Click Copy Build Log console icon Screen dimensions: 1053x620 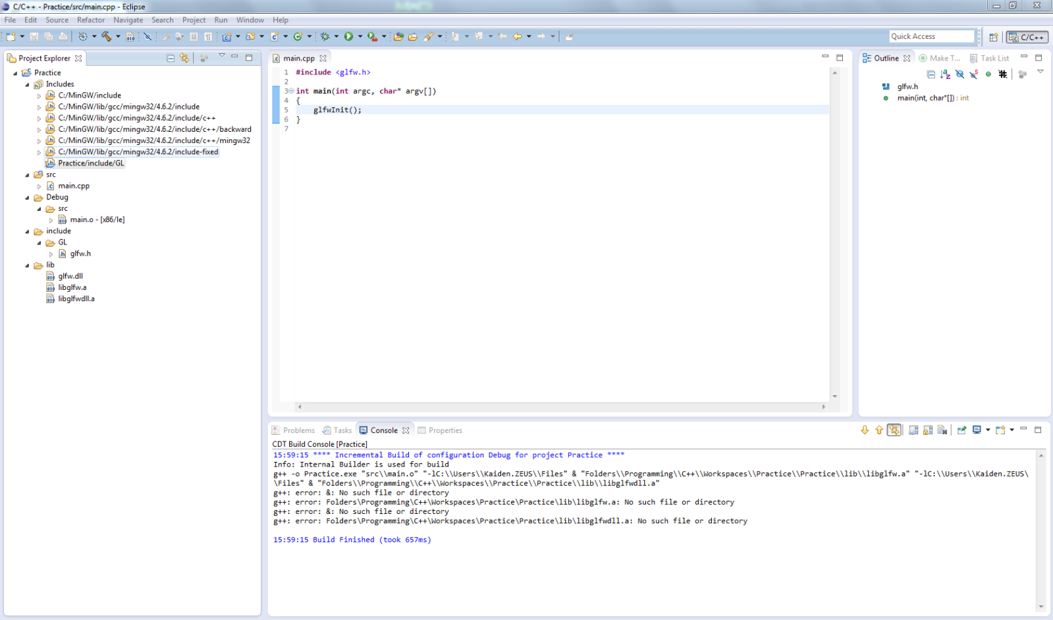(x=913, y=430)
